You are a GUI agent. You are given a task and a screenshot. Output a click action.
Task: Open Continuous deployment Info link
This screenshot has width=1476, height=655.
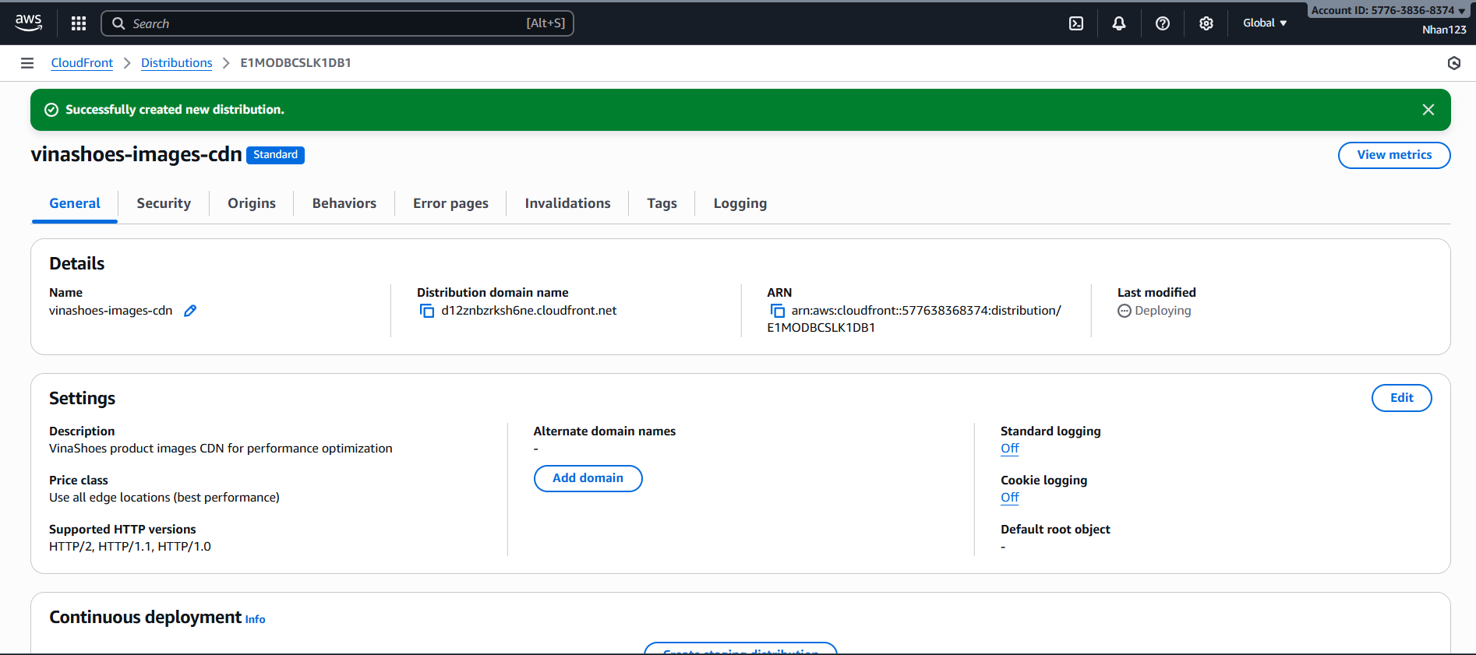point(255,619)
